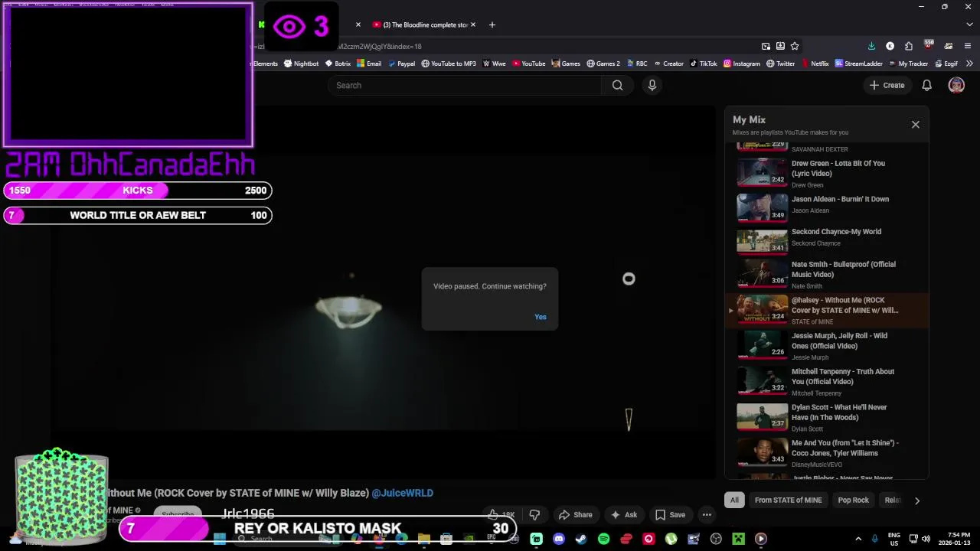The image size is (980, 551).
Task: Select the All filter chip
Action: [734, 500]
